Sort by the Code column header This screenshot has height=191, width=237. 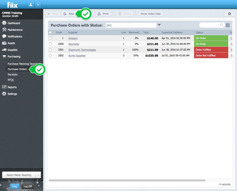[x=59, y=32]
